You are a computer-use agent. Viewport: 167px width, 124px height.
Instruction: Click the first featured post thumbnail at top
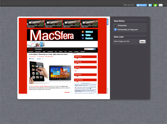pos(36,24)
